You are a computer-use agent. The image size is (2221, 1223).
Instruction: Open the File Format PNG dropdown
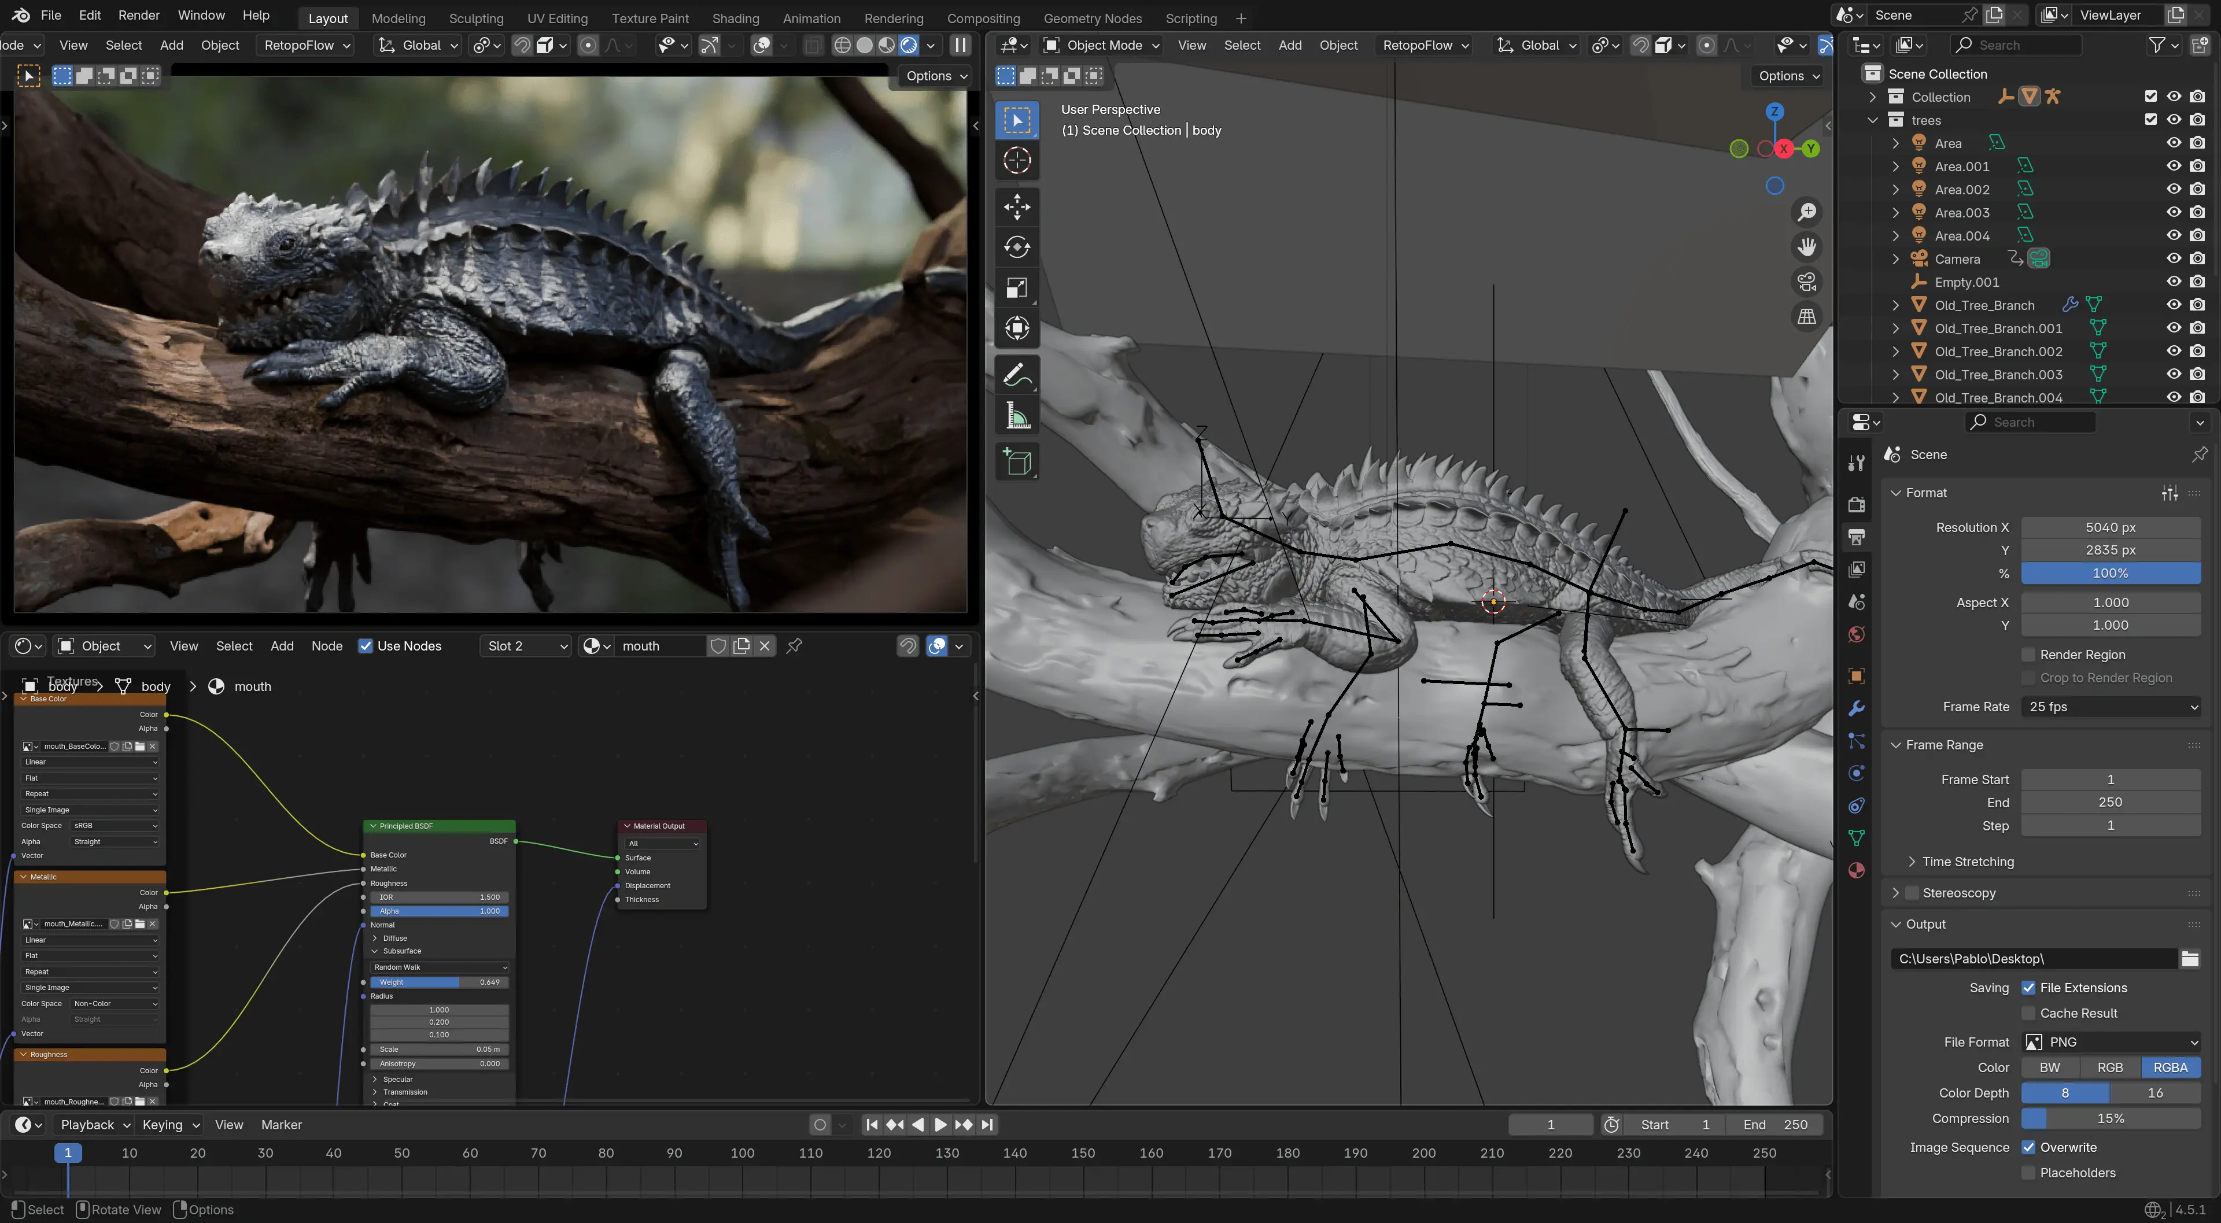click(x=2110, y=1042)
